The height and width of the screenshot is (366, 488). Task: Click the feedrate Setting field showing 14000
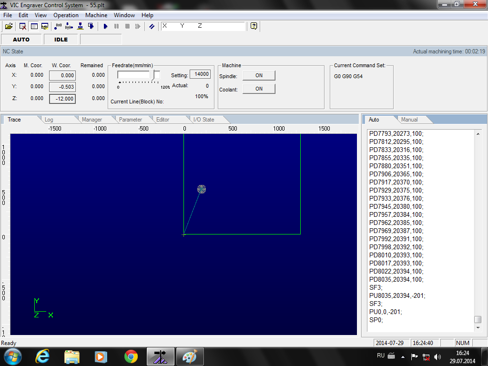tap(200, 74)
